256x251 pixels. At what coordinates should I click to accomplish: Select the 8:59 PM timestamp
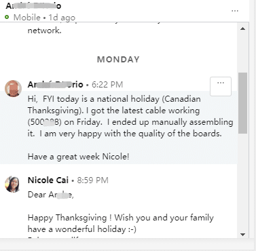pos(92,180)
